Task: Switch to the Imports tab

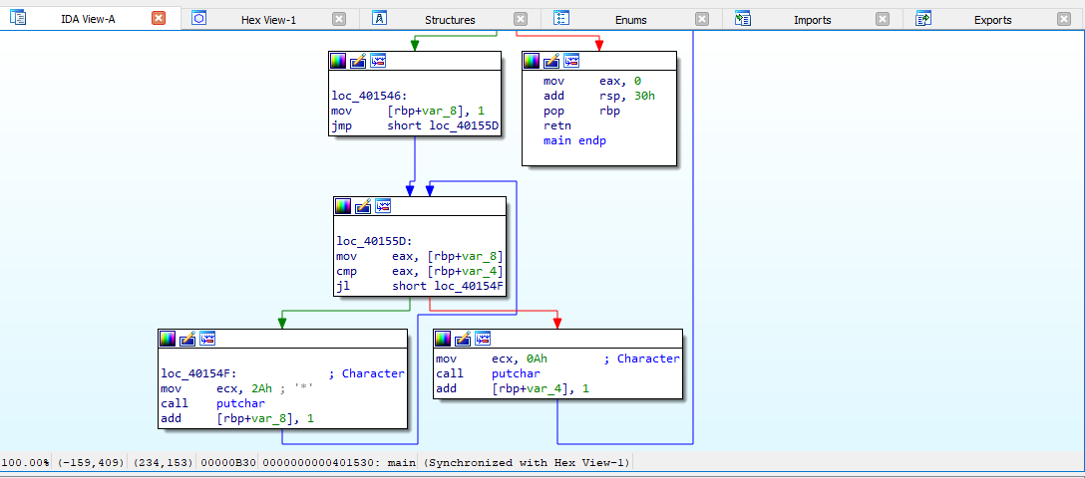Action: pos(812,20)
